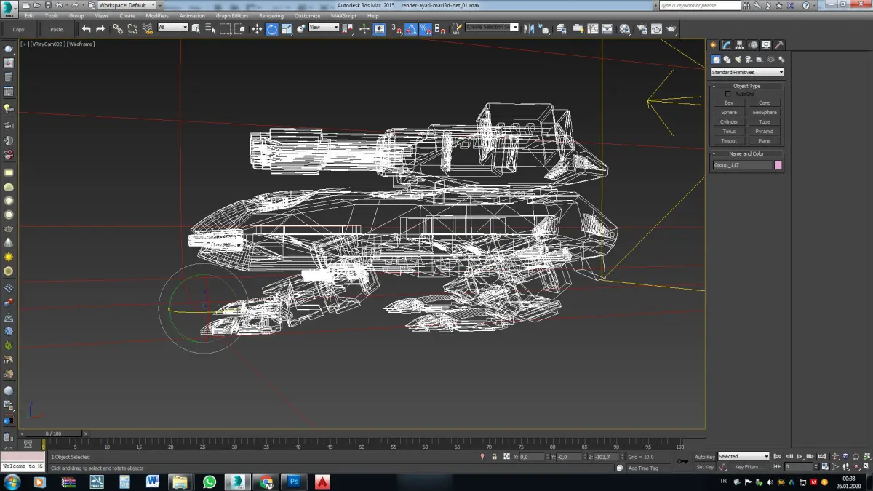Toggle Angle Snap on the toolbar
The image size is (873, 491).
click(x=411, y=29)
